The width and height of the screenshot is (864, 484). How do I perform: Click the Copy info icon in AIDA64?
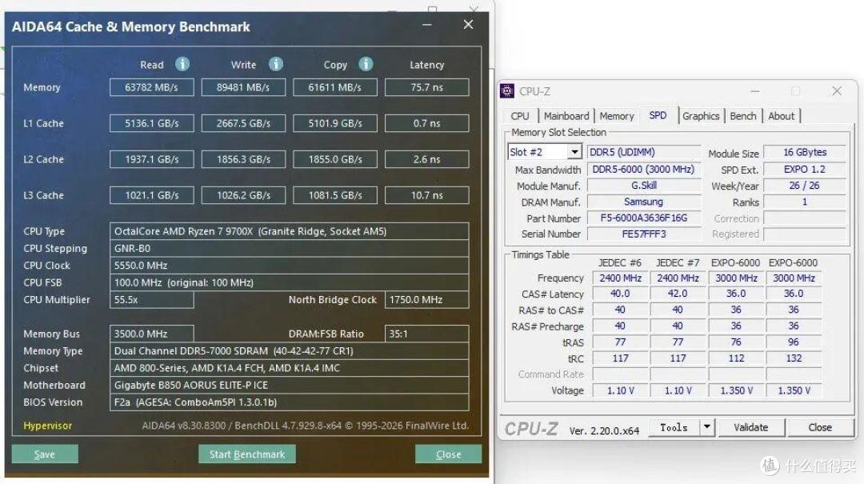pos(366,65)
